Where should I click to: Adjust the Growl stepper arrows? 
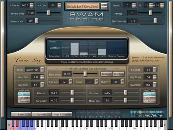pos(96,82)
